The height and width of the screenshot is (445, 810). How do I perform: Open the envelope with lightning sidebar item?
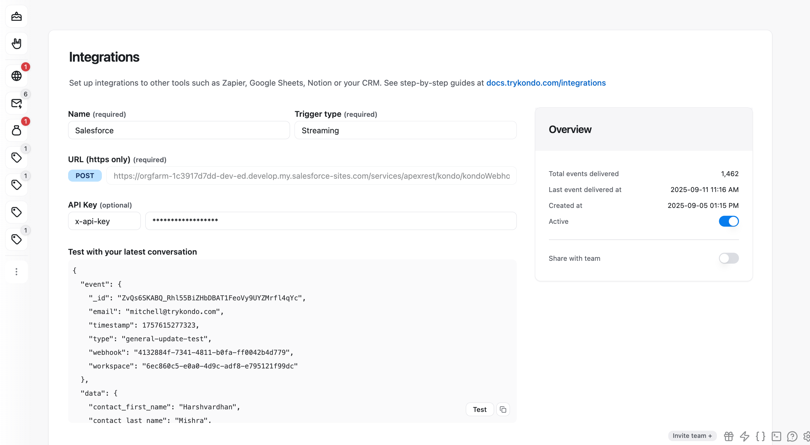(x=17, y=103)
